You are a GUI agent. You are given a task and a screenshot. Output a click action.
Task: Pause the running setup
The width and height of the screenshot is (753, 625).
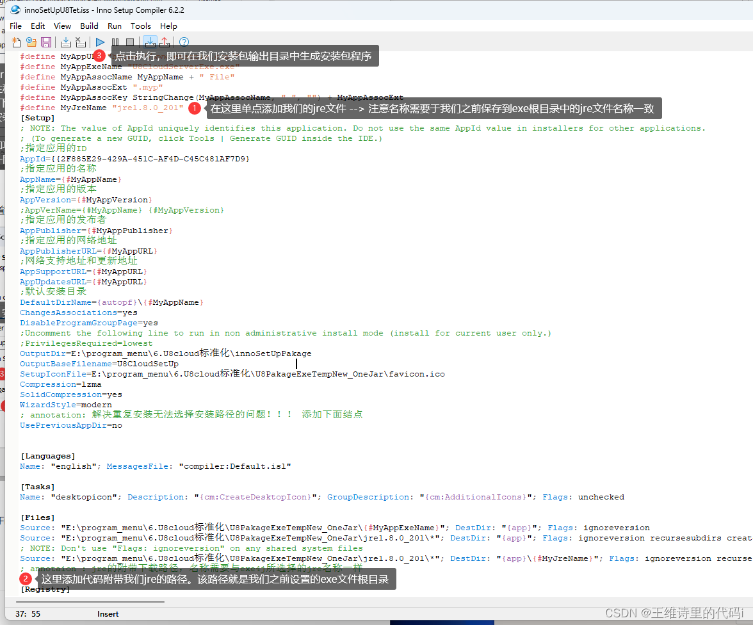115,42
